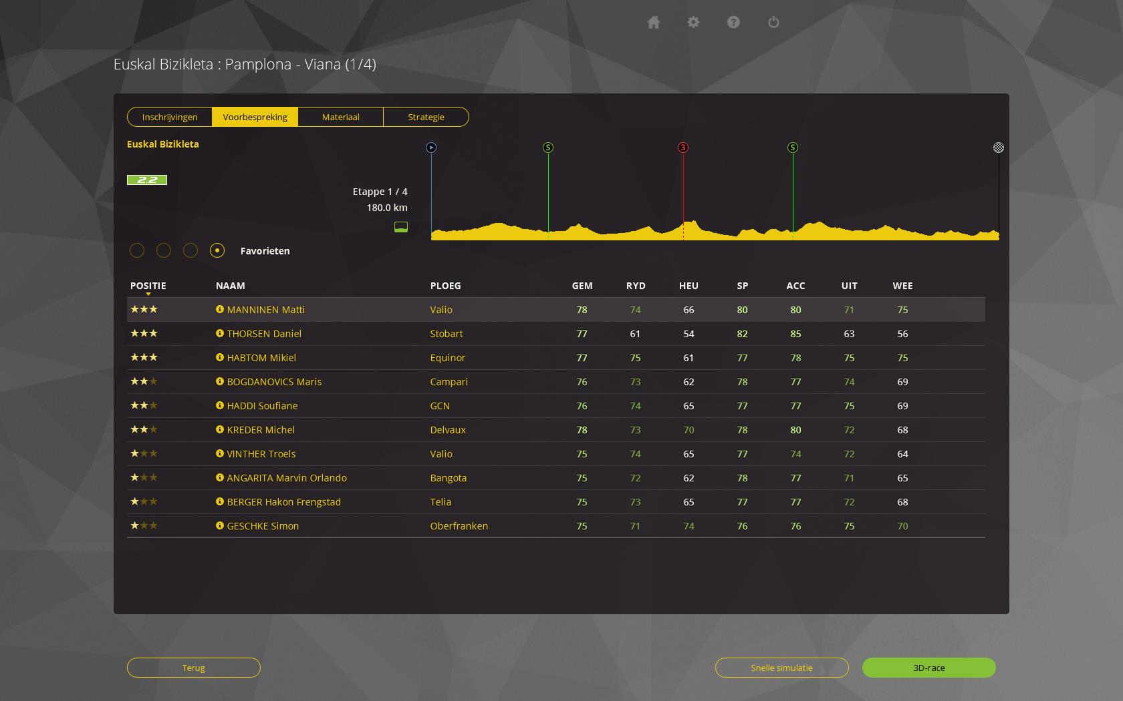Screen dimensions: 1123x701
Task: Switch to the Strategie tab
Action: pyautogui.click(x=426, y=117)
